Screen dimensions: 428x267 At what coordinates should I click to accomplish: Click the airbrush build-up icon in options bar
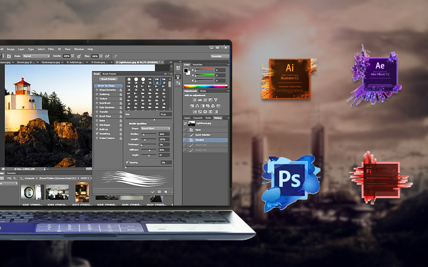tap(107, 56)
